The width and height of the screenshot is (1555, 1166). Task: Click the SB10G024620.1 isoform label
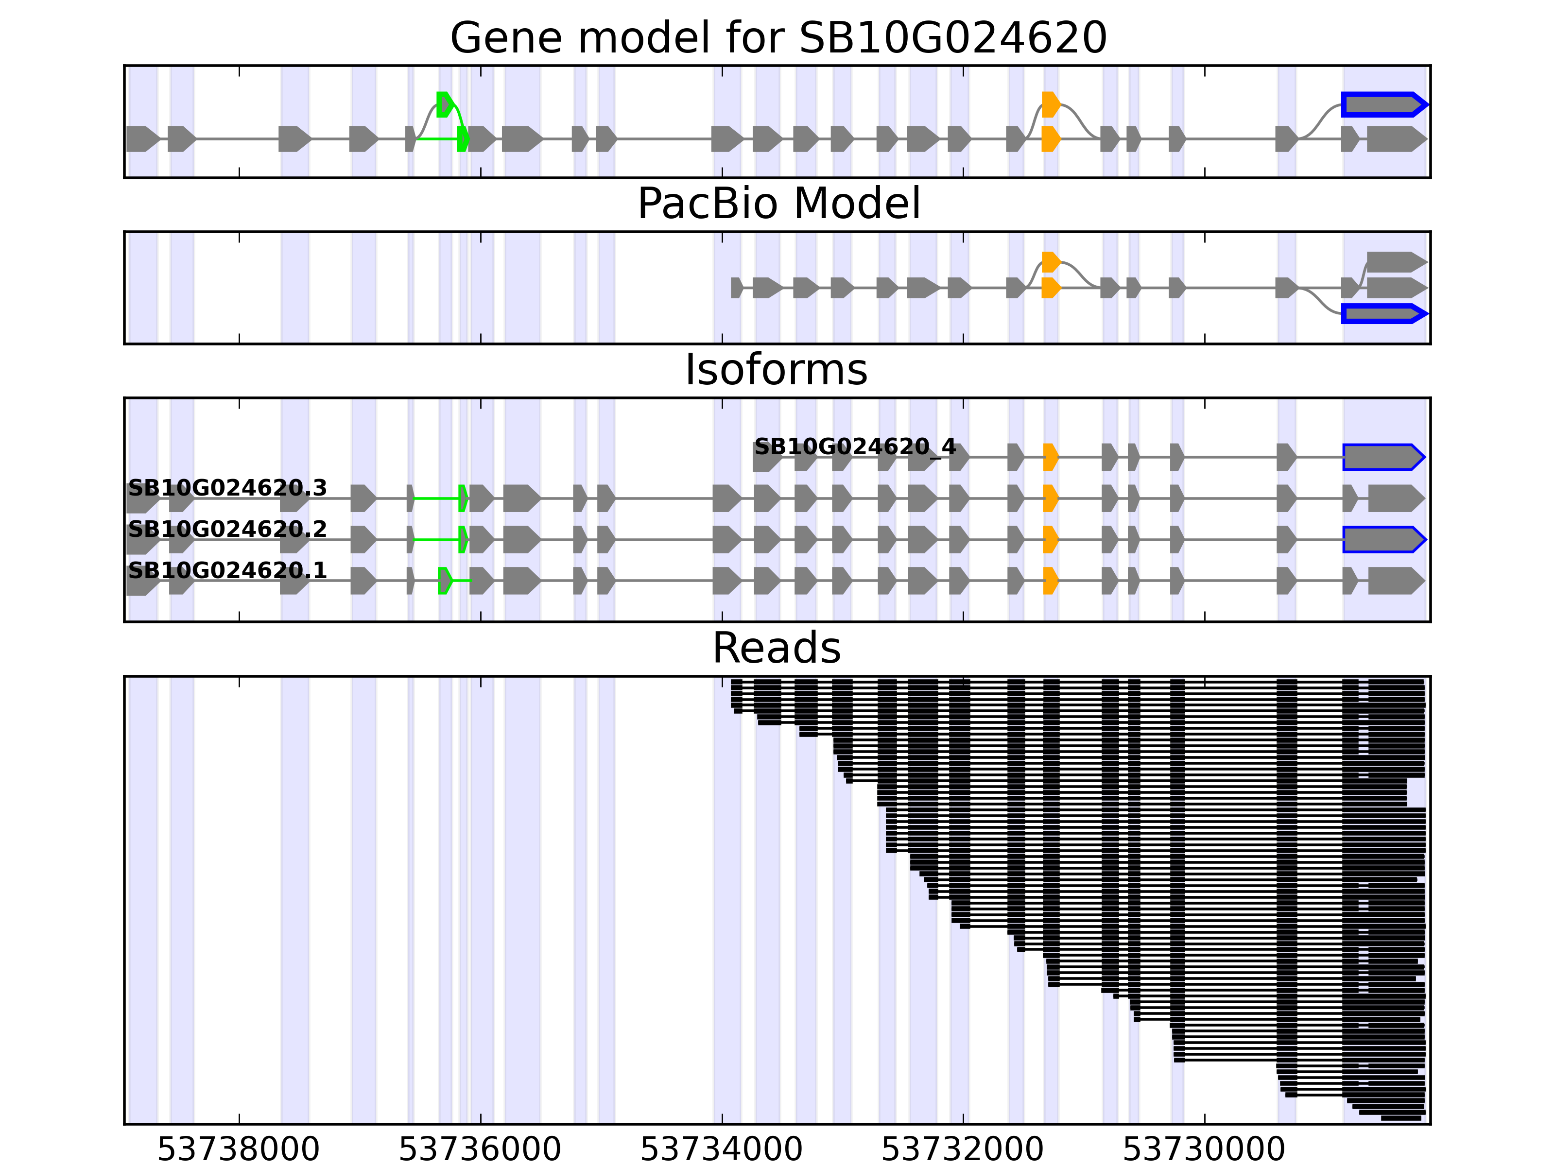[x=227, y=570]
